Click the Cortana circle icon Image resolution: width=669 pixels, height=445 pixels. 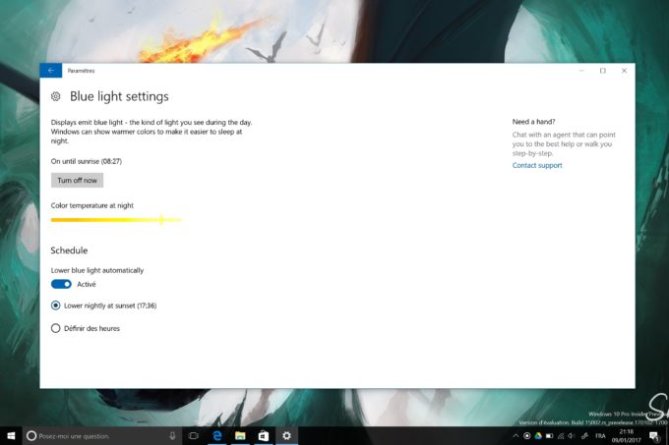point(31,436)
